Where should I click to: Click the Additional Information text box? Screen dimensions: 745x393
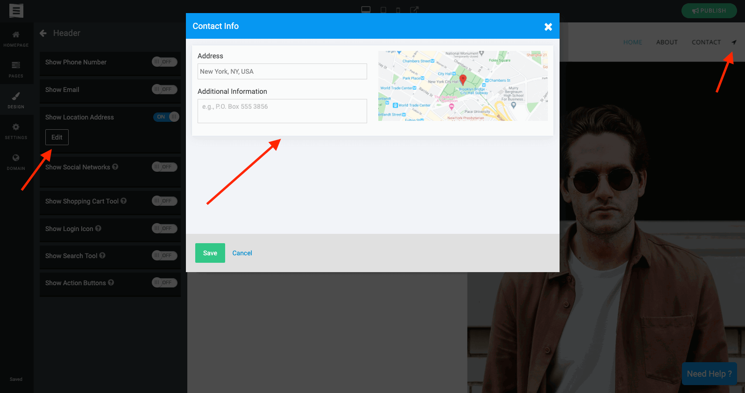tap(282, 111)
